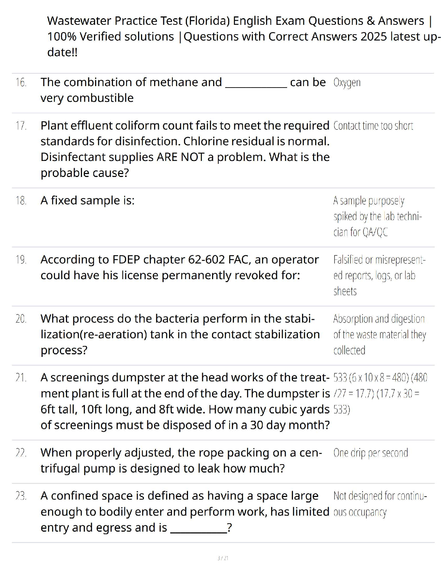Viewport: 446px width, 578px height.
Task: Select the "One drip per second" answer
Action: point(371,453)
